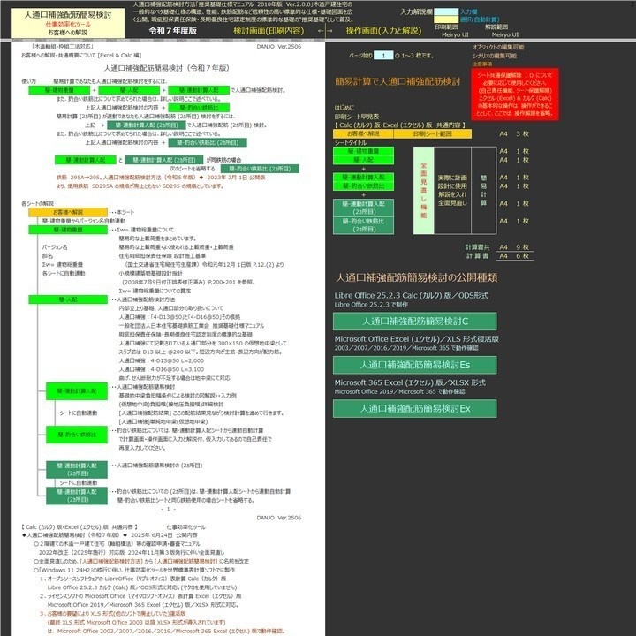This screenshot has width=636, height=636.
Task: Click the A4 3 枚 page count
Action: pyautogui.click(x=514, y=134)
